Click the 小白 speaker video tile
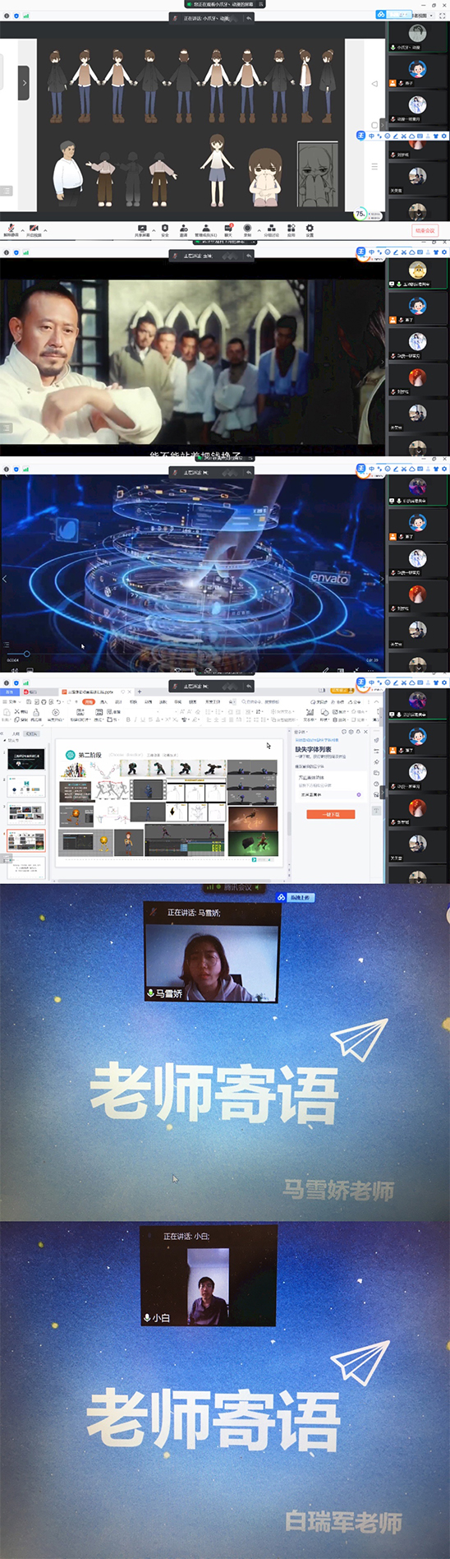The image size is (450, 1559). coord(209,1275)
